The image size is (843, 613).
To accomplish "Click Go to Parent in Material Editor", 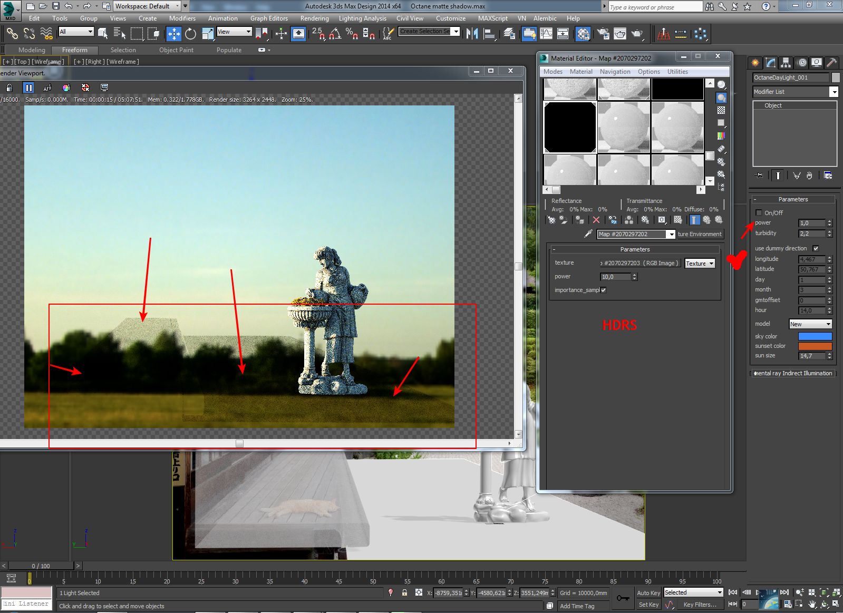I will pyautogui.click(x=706, y=220).
